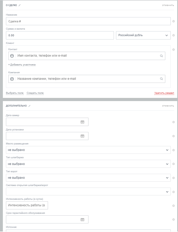Open gear settings for Клиент block
Viewport: 178px width, 232px height.
click(174, 49)
